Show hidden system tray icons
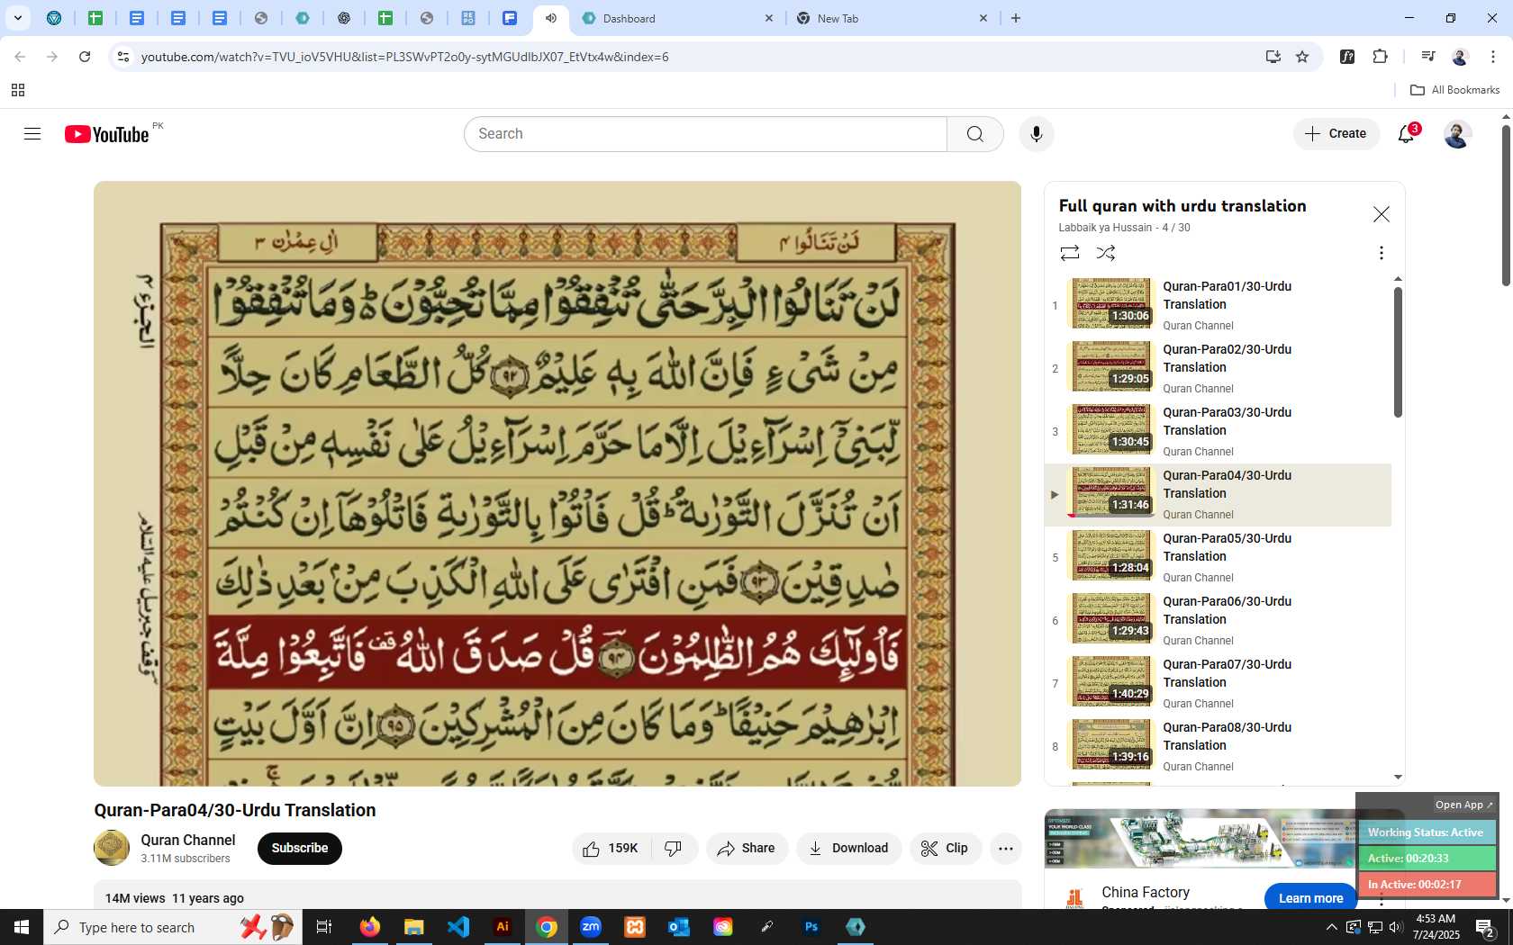The image size is (1513, 945). coord(1332,927)
